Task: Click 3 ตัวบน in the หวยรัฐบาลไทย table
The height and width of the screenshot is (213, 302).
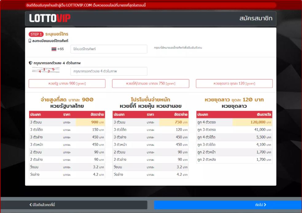Action: (x=36, y=122)
